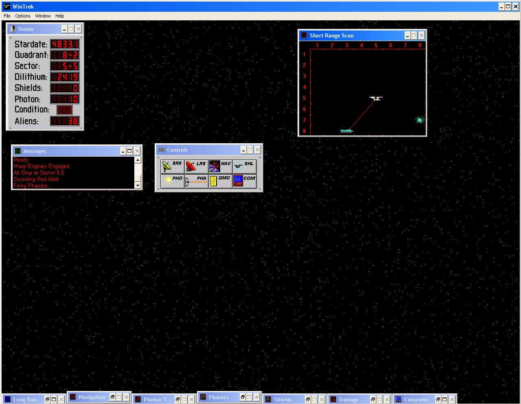Image resolution: width=521 pixels, height=404 pixels.
Task: Click the Quadrant 8-2 readout
Action: tap(65, 55)
